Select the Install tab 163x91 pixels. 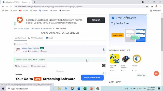click(x=49, y=38)
